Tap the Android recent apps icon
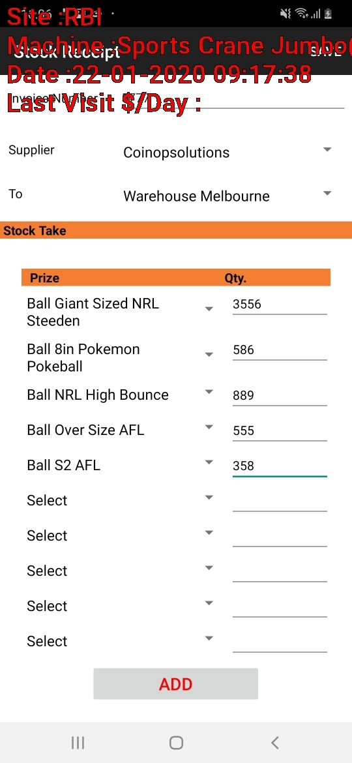 78,743
